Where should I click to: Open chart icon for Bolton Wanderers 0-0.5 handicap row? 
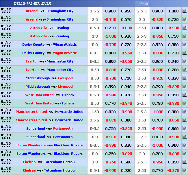click(x=184, y=145)
